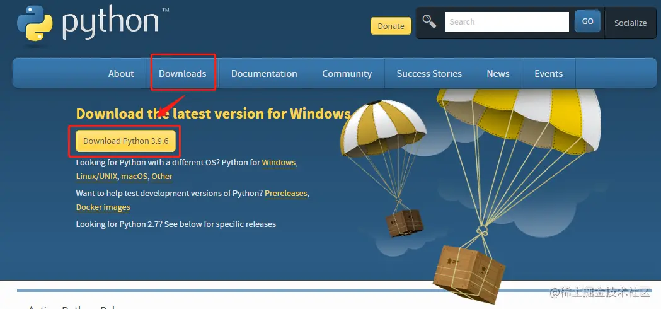The image size is (661, 309).
Task: Click 'Looking for Python 2.7?' text
Action: tap(119, 224)
